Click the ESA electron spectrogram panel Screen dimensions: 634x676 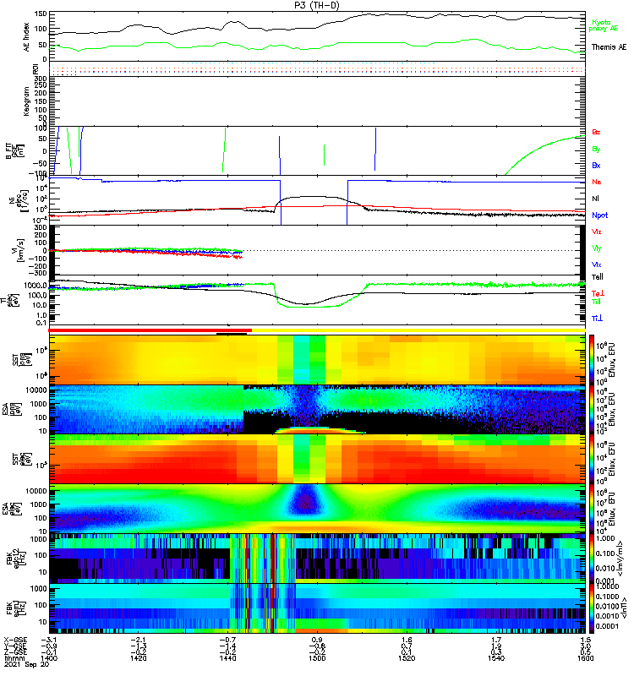tap(318, 509)
